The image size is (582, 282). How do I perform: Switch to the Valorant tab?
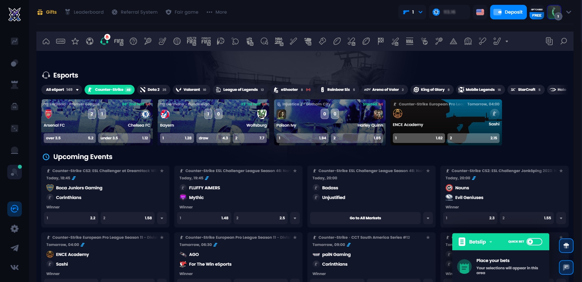pos(191,90)
